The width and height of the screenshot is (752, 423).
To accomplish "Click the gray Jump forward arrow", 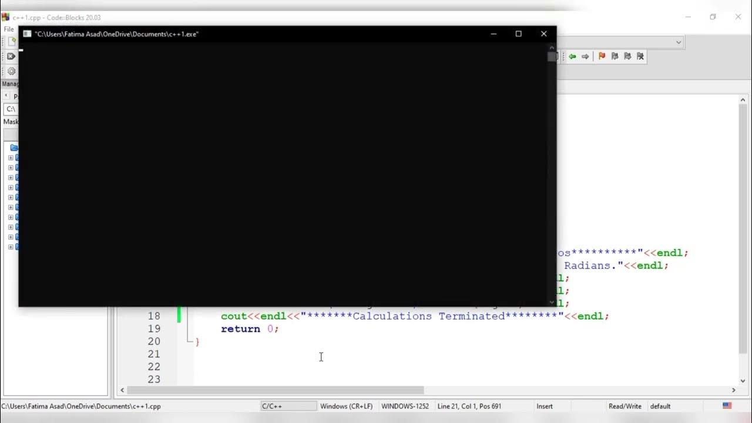I will 585,56.
